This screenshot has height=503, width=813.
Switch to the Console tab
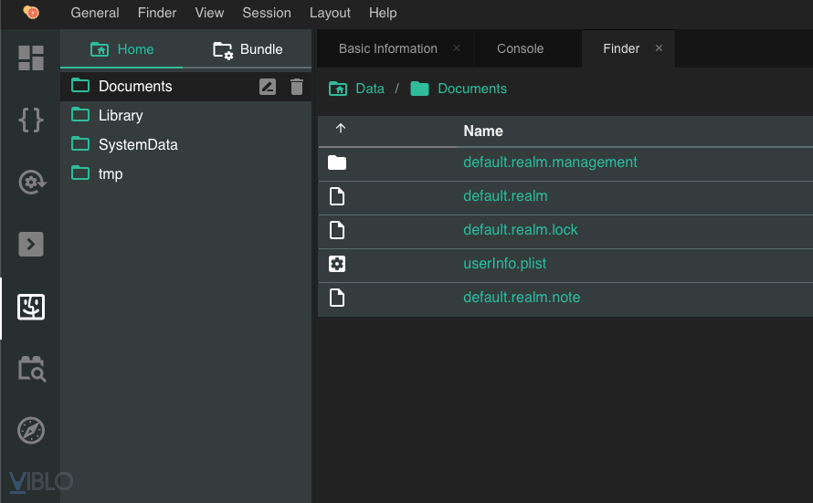[x=520, y=48]
